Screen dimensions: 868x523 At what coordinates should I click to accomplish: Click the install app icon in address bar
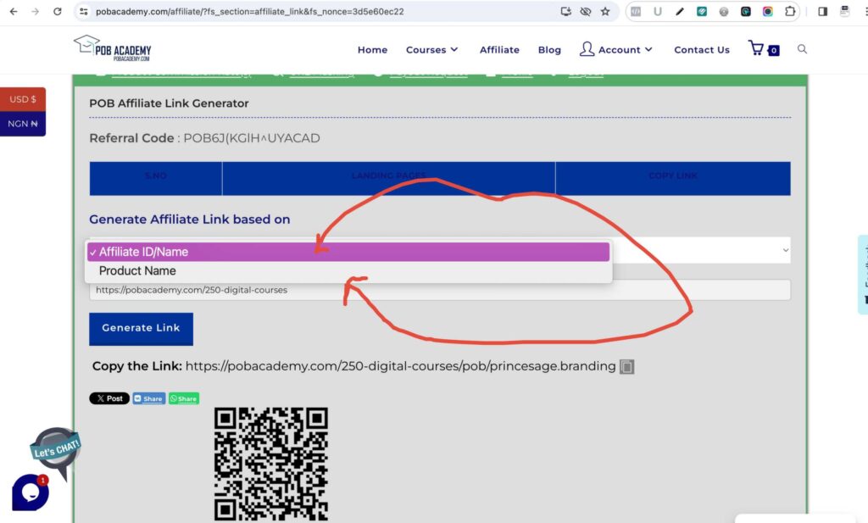565,11
